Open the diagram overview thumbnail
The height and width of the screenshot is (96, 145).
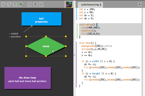point(69,4)
